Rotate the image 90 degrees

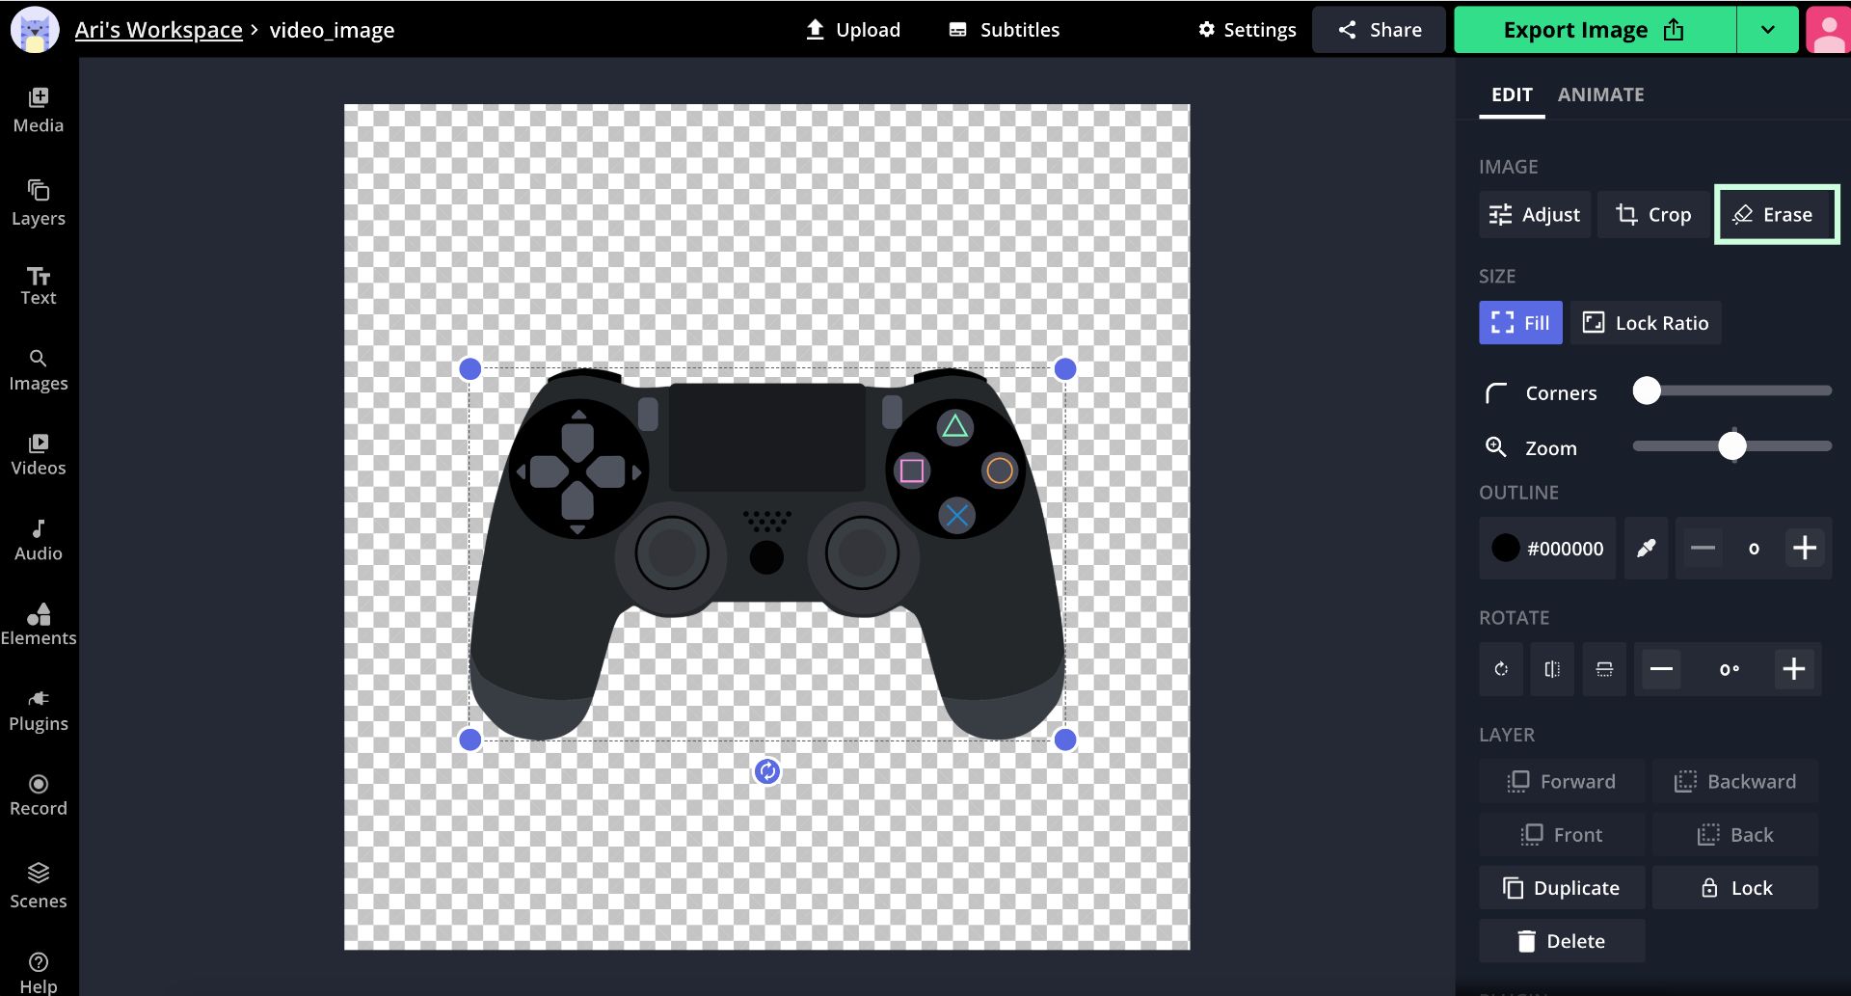pyautogui.click(x=1501, y=669)
